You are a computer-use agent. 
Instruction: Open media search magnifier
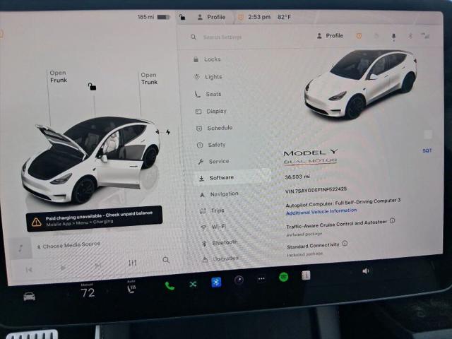166,260
